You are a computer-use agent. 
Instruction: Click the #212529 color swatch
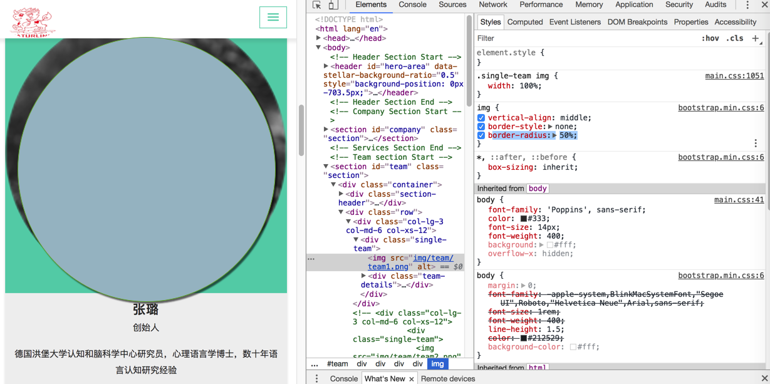pos(524,338)
